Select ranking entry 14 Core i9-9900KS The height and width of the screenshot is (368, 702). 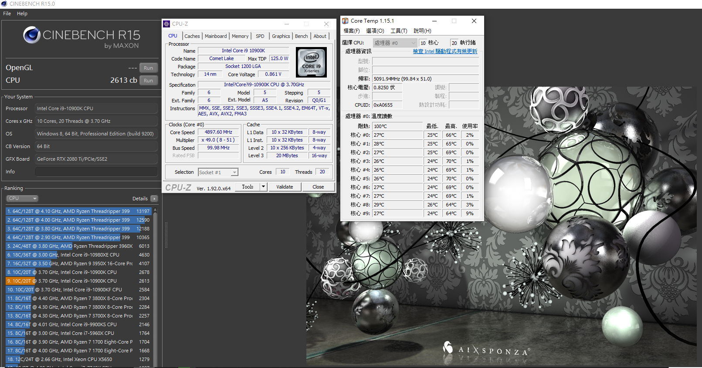(x=78, y=324)
